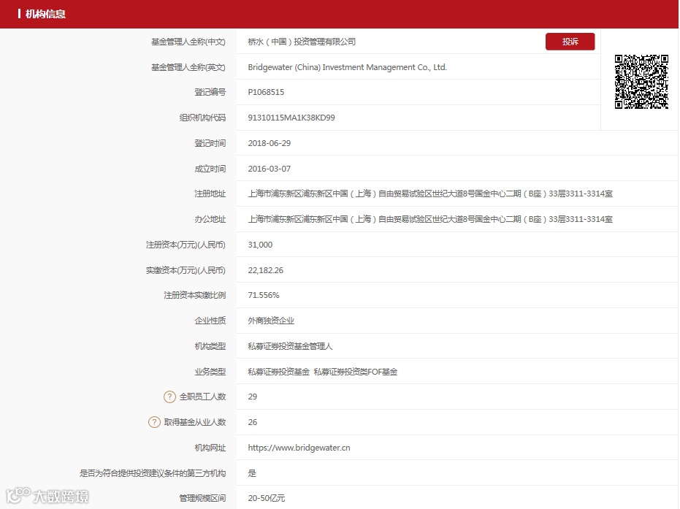
Task: Click the label 成立时间
Action: point(210,169)
